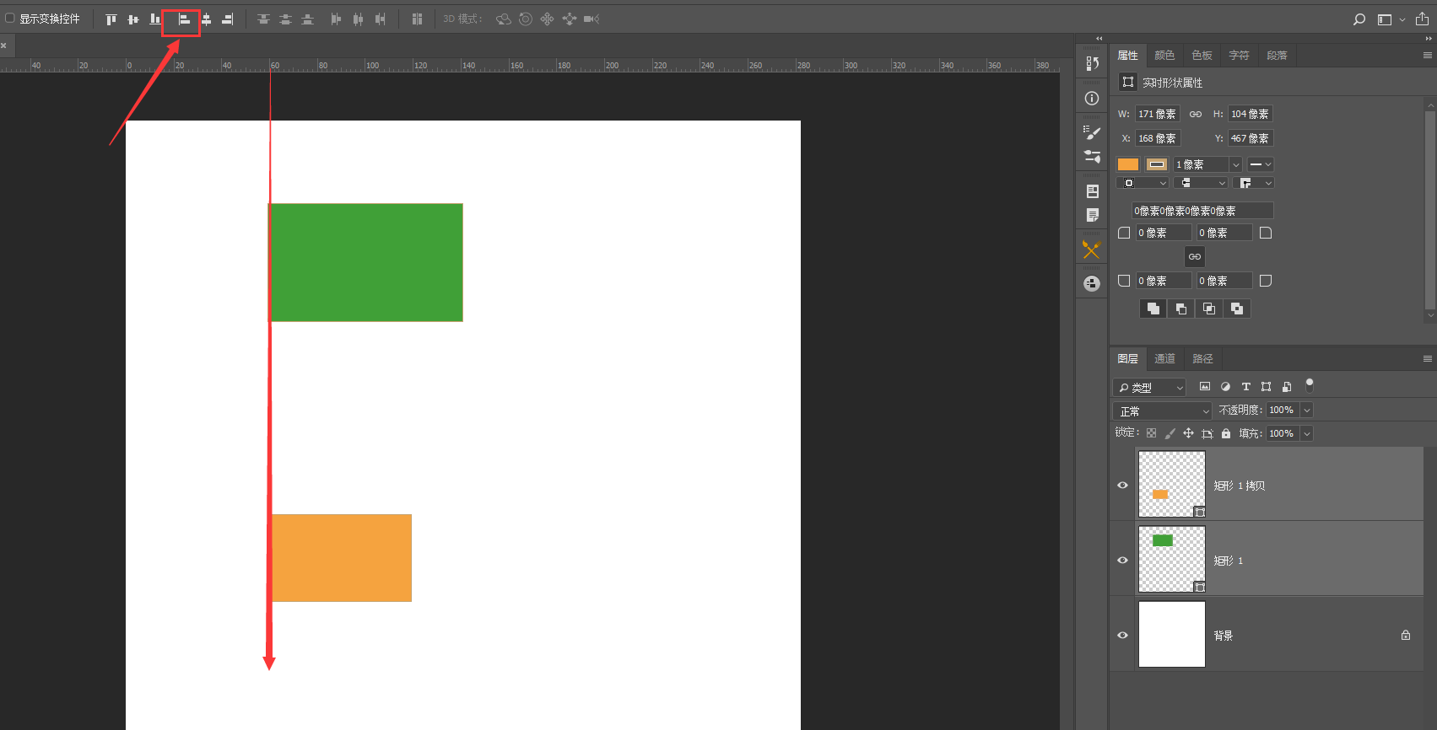Click the intersect shape areas operation button
The height and width of the screenshot is (730, 1437).
[x=1209, y=309]
